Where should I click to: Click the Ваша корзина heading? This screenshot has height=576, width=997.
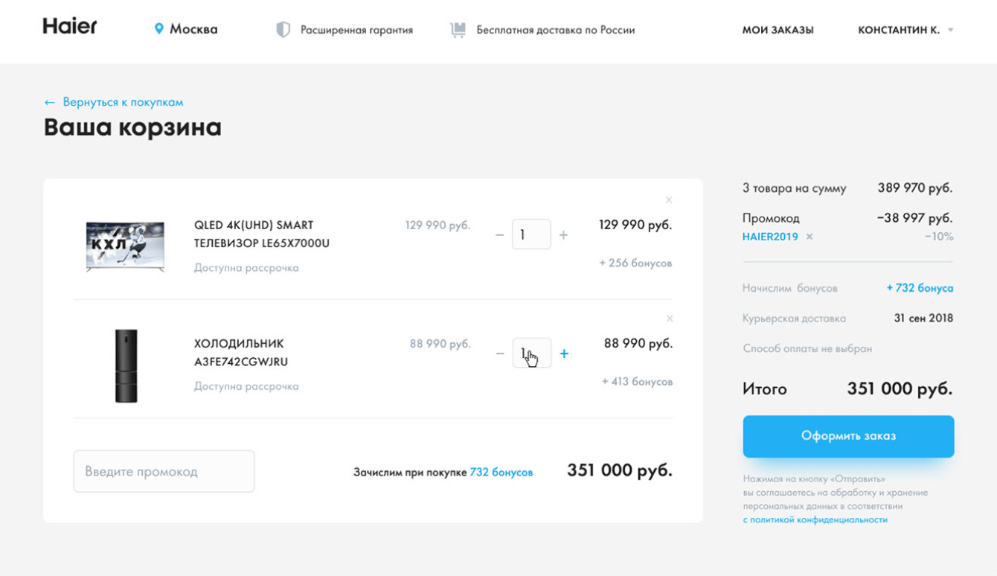[132, 127]
